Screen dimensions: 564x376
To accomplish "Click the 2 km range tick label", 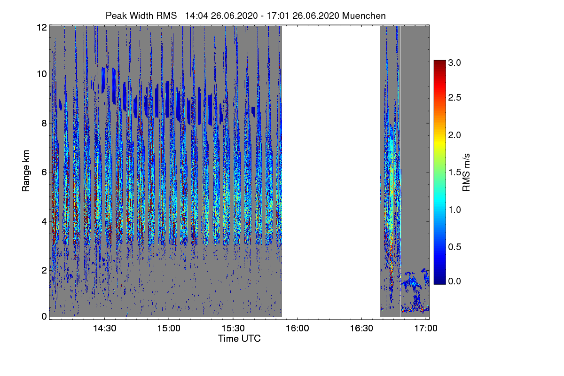I will 44,270.
